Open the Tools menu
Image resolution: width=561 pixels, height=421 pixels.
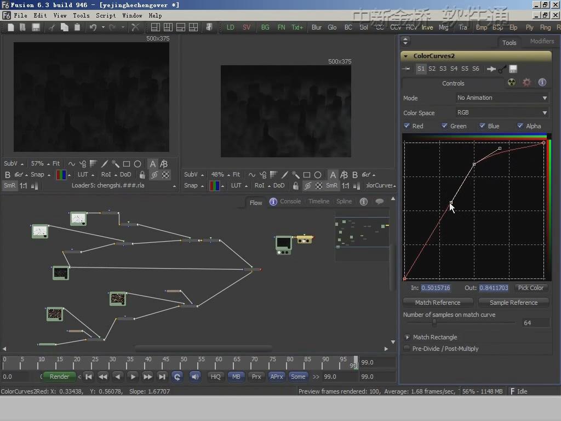tap(81, 15)
